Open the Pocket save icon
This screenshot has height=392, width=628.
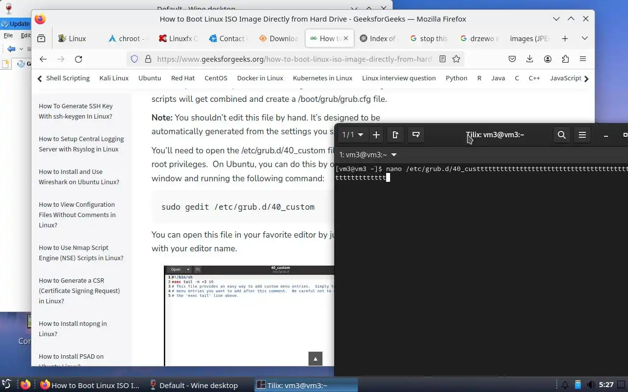click(512, 59)
